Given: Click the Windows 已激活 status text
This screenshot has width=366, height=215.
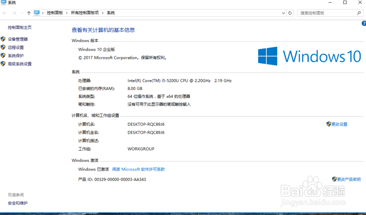Looking at the screenshot, I should pyautogui.click(x=93, y=169).
